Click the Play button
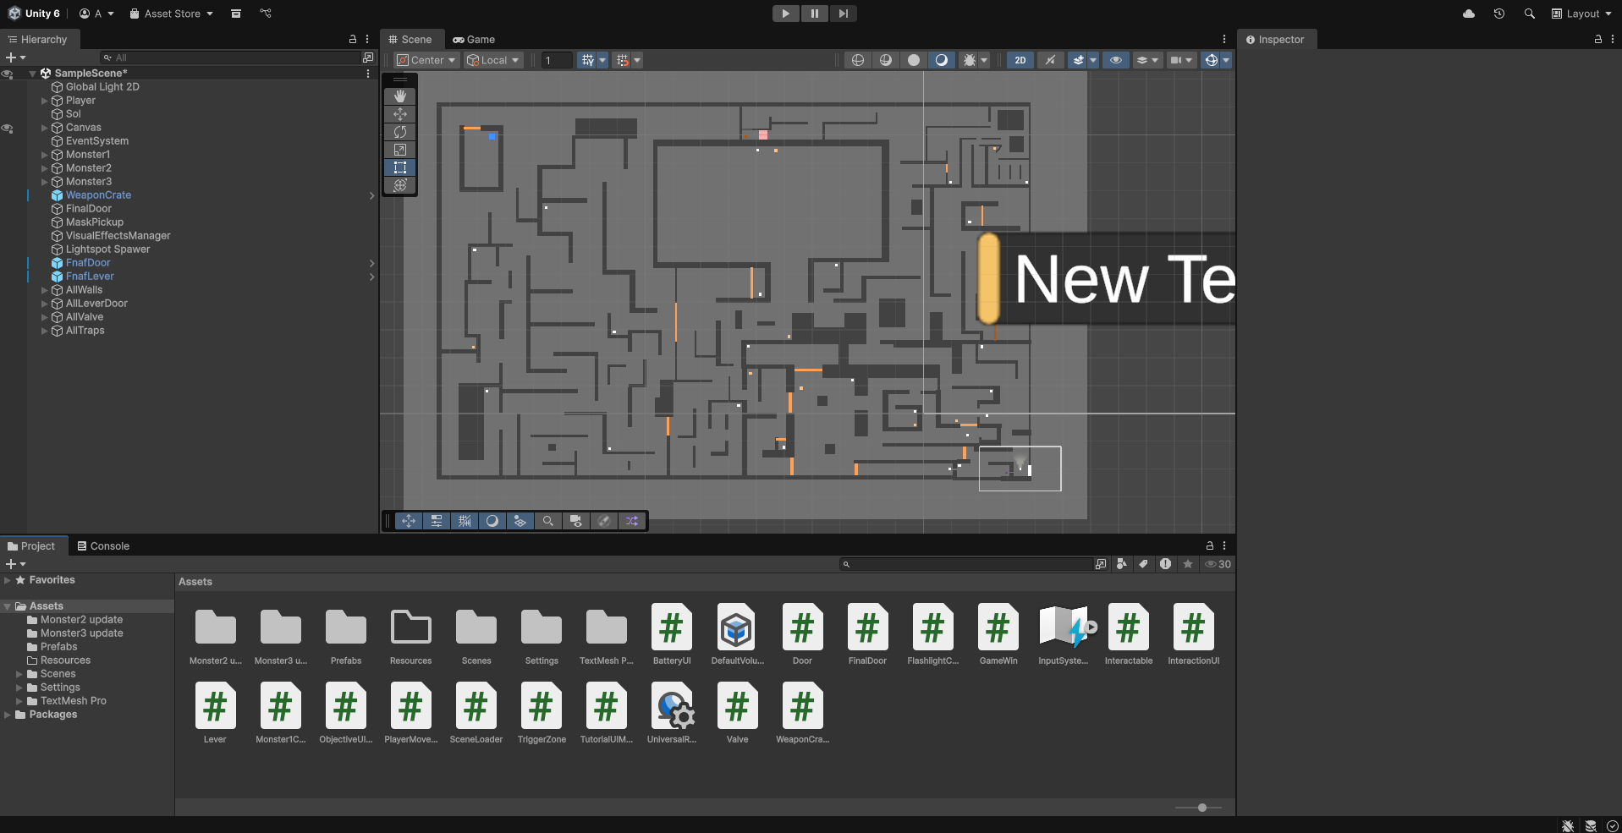This screenshot has width=1622, height=833. [785, 14]
